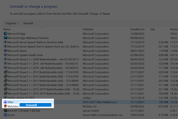This screenshot has width=178, height=119.
Task: Select Visual C++ 2015-2019 Redistributable (x86) entry
Action: (44, 94)
